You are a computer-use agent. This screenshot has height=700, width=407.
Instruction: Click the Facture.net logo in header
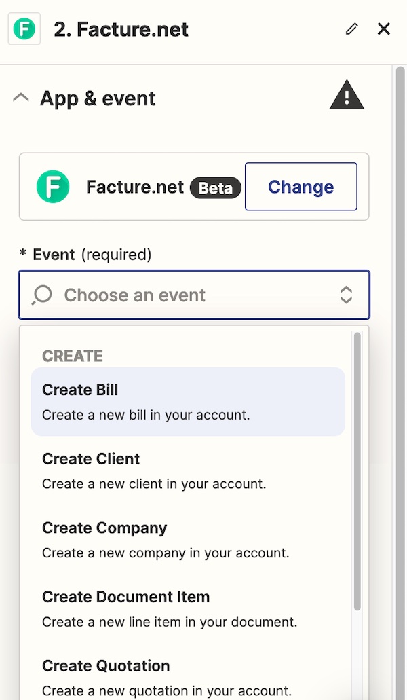click(24, 29)
